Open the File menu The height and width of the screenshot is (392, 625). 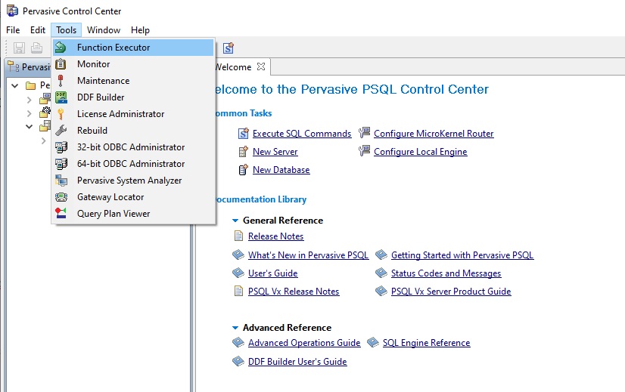coord(13,30)
